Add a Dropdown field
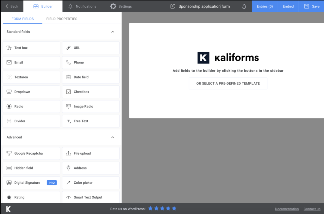The width and height of the screenshot is (324, 214). coord(31,92)
